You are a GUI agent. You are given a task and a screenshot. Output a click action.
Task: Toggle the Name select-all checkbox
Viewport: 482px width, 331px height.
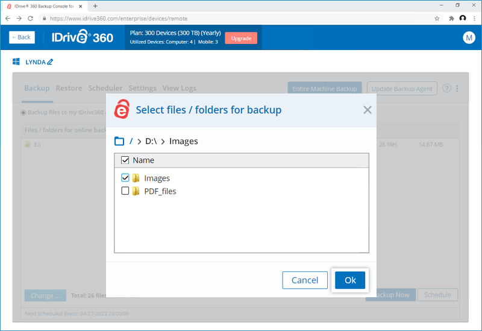coord(125,160)
